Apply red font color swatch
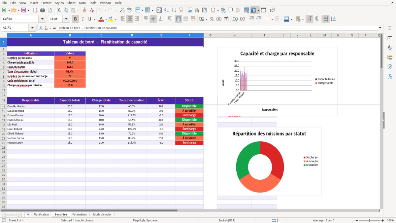 coord(101,19)
